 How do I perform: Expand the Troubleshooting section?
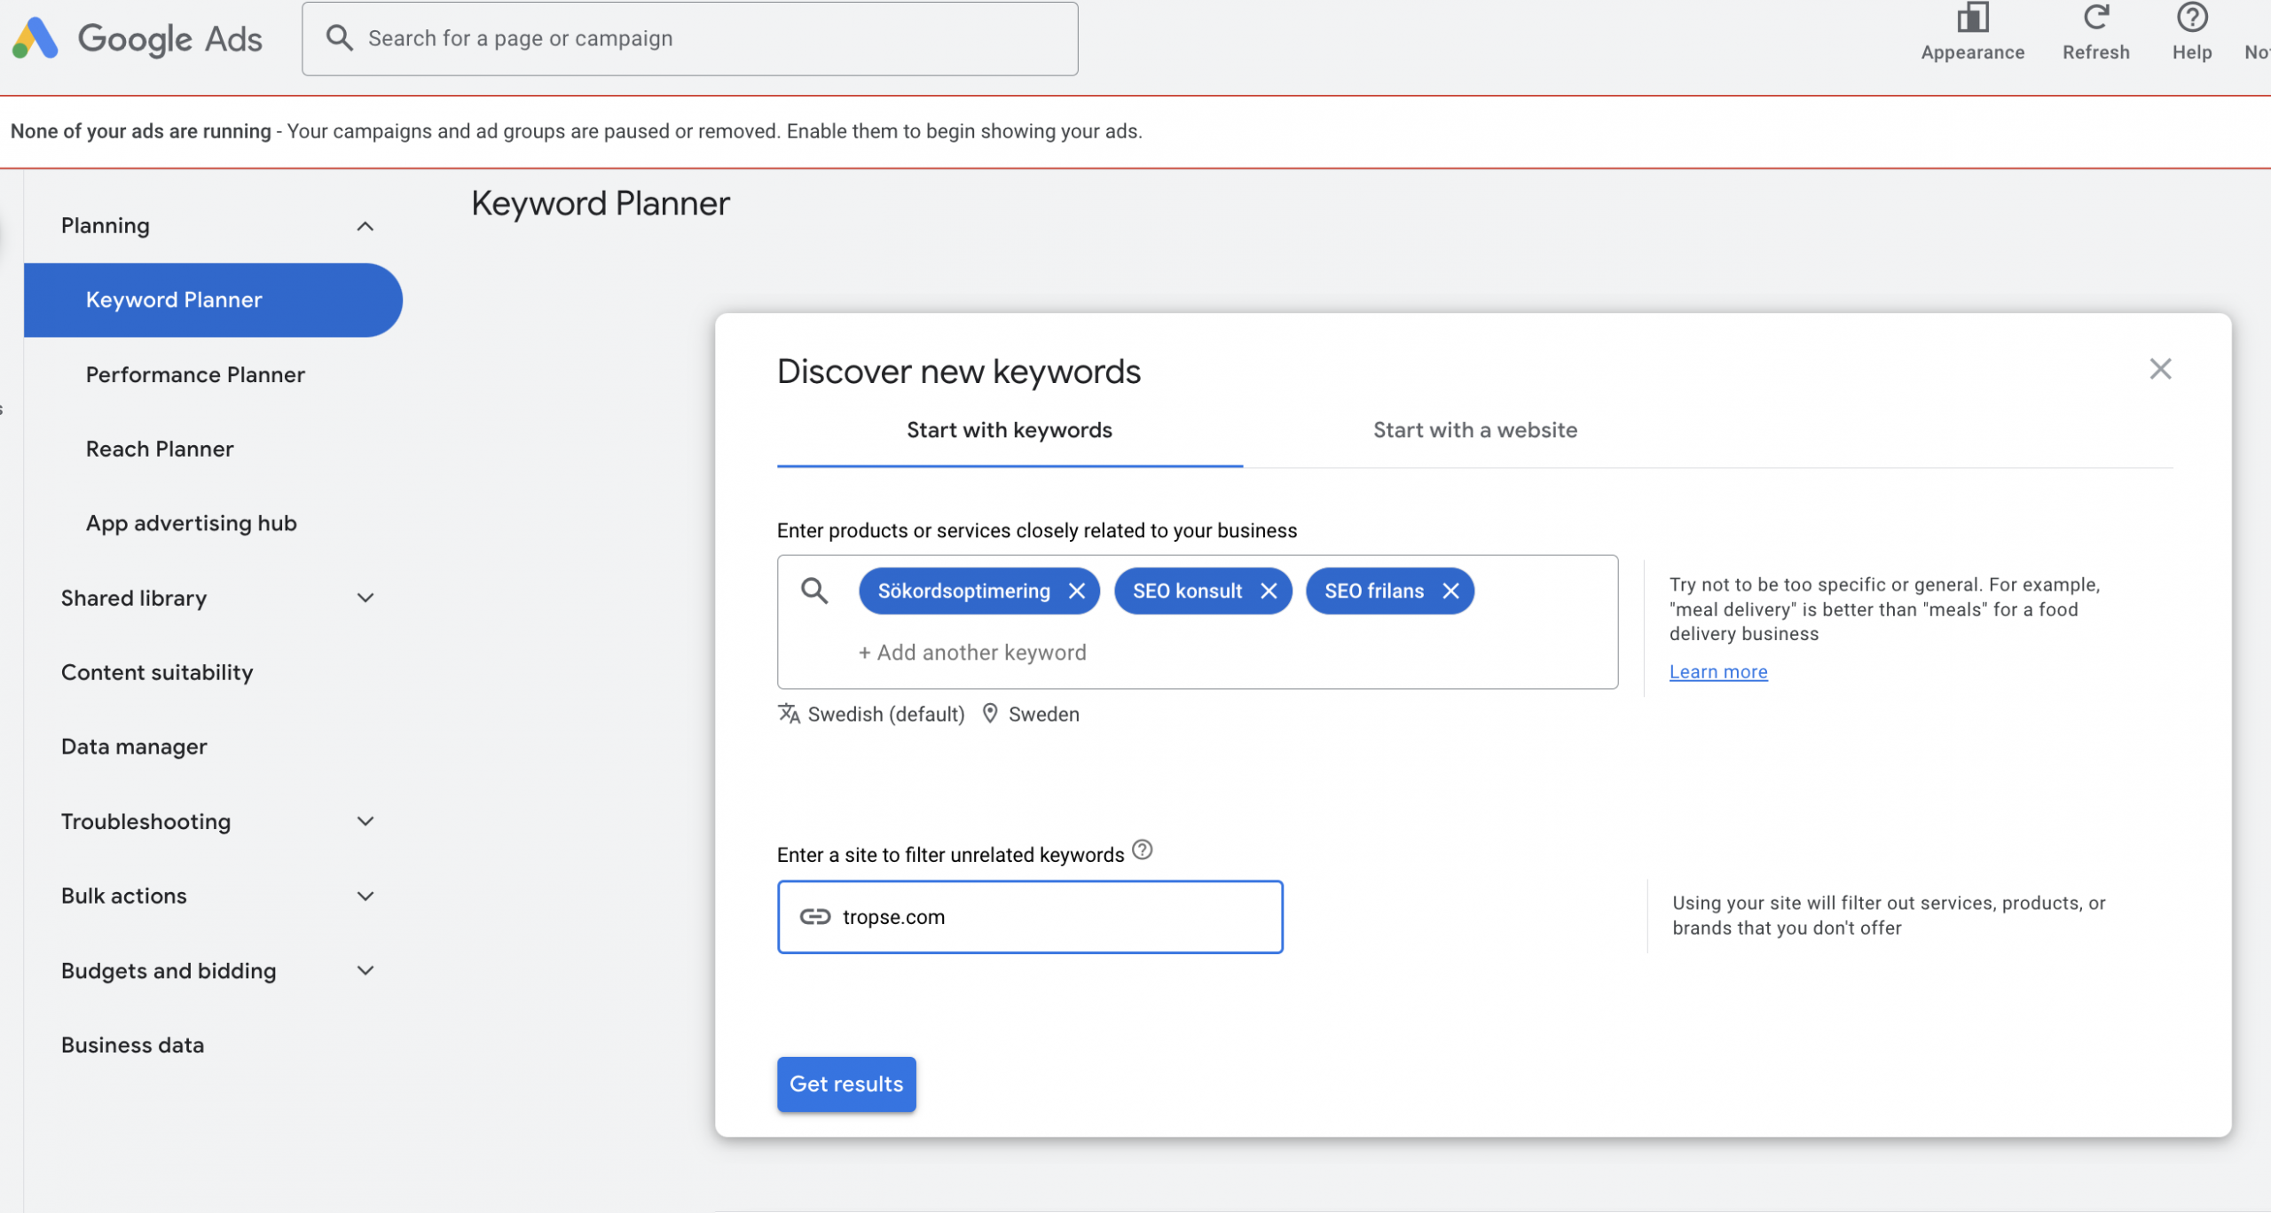(x=365, y=821)
